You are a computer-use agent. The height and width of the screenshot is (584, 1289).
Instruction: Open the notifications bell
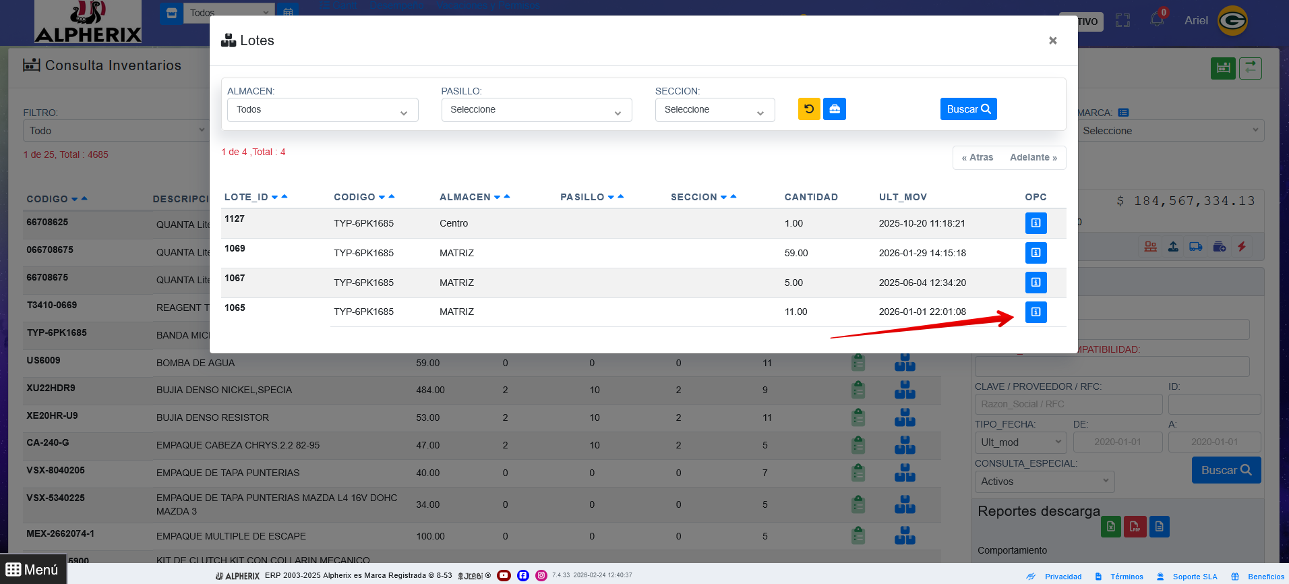coord(1157,20)
